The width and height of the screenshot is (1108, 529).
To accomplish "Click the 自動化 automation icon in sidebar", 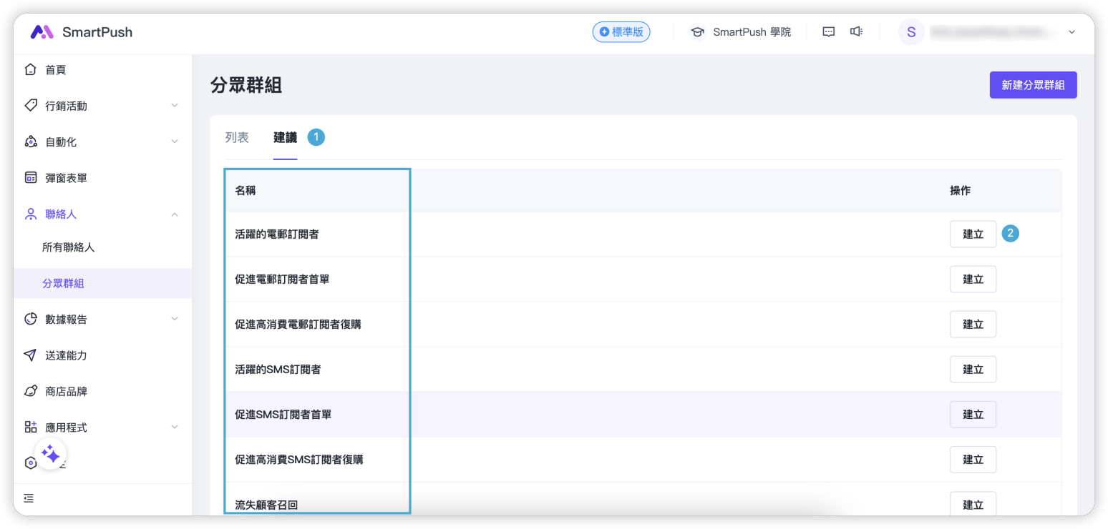I will (x=30, y=142).
